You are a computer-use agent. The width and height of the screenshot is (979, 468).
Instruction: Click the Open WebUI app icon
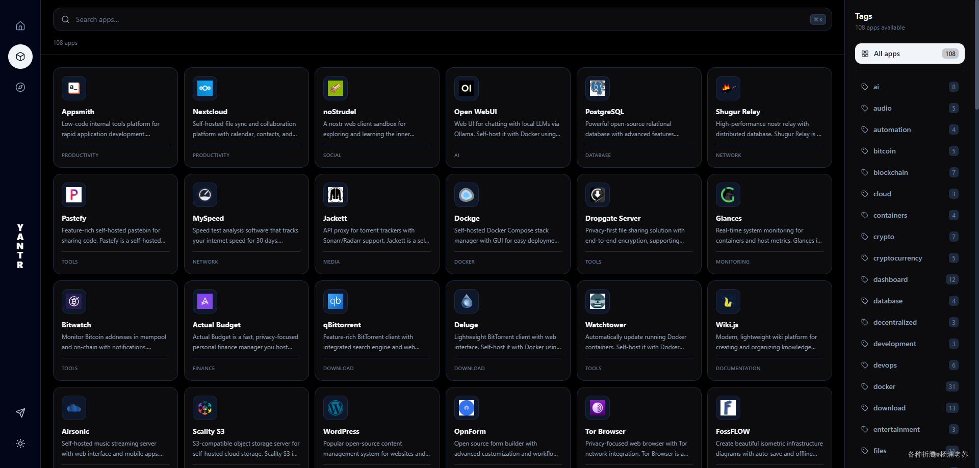[x=467, y=88]
